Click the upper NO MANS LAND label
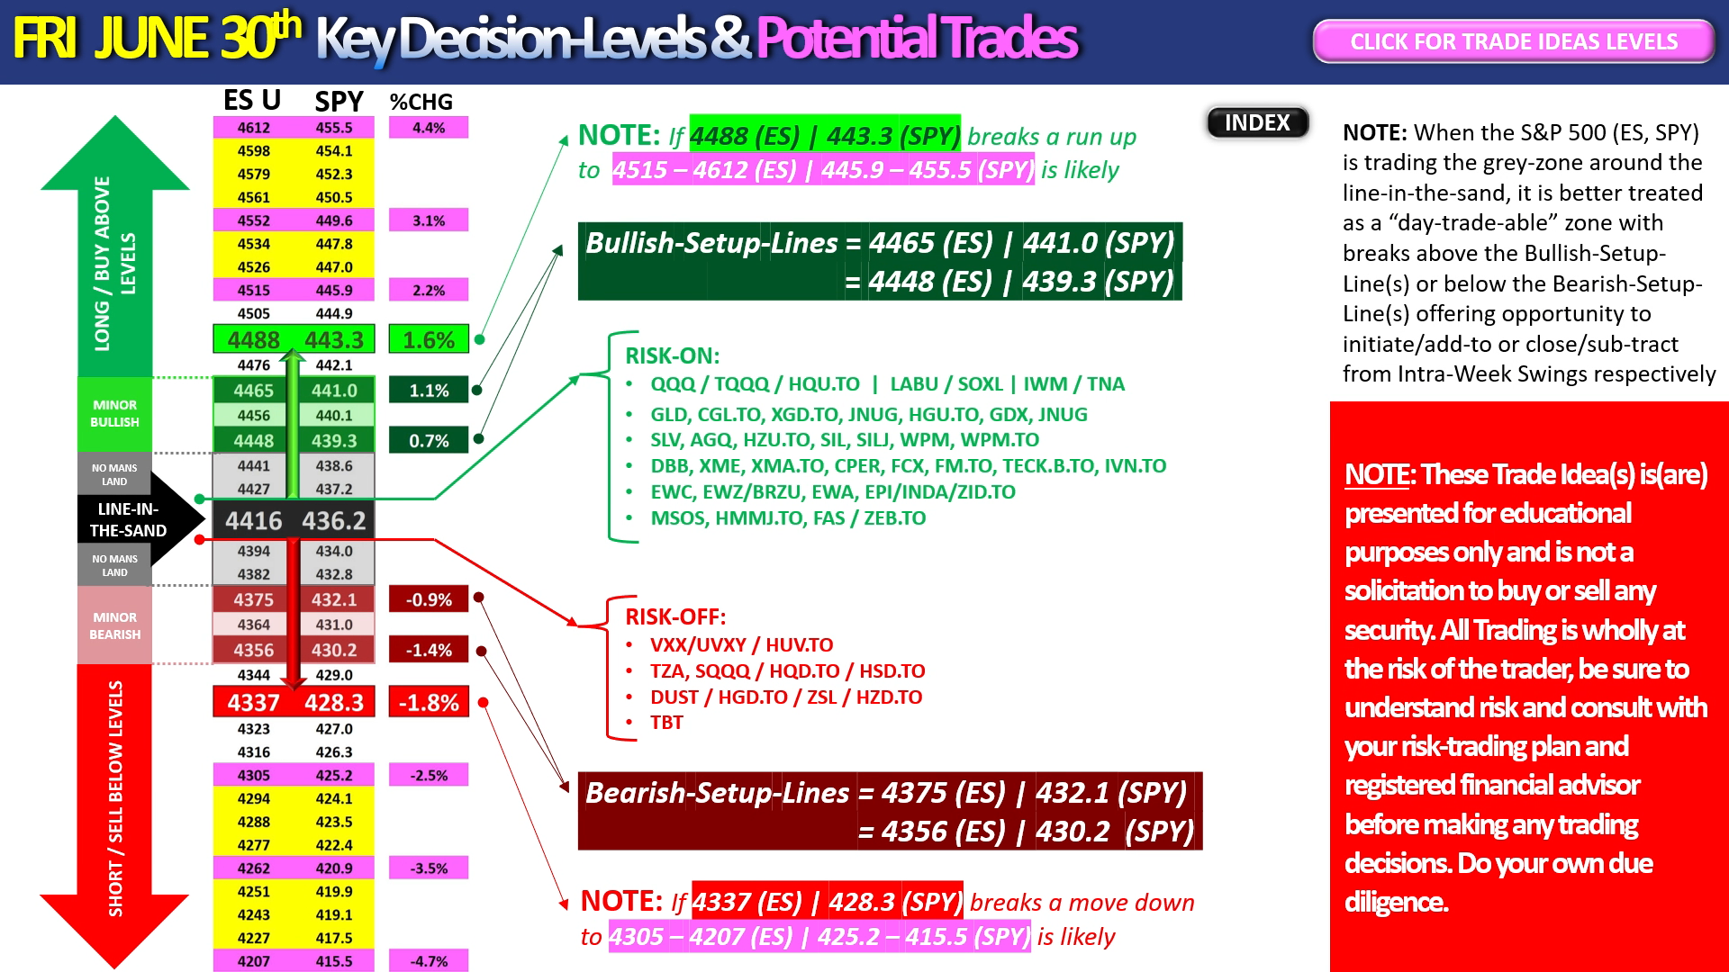 tap(114, 474)
